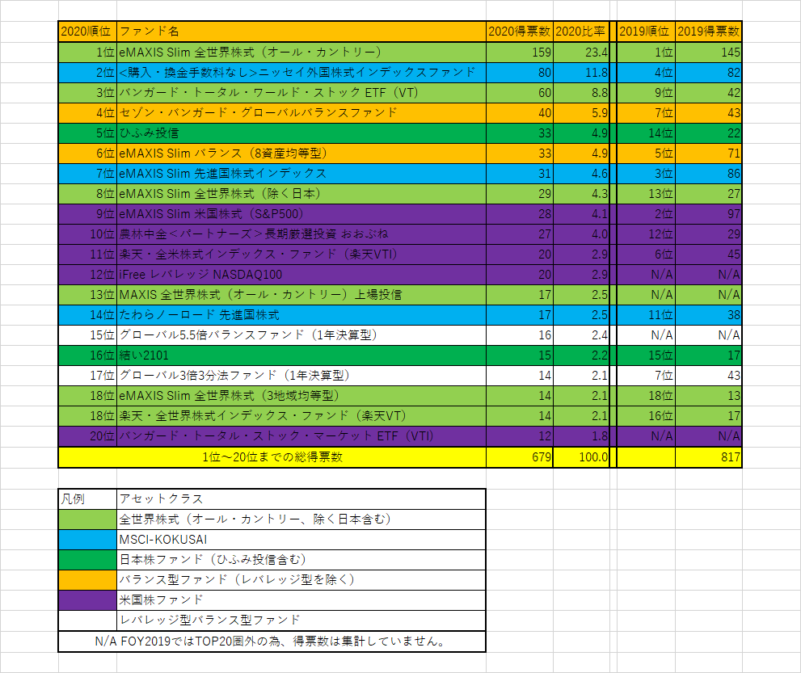The width and height of the screenshot is (801, 673).
Task: Click iFree レバレッジ NASDAQ100 cell
Action: (301, 274)
